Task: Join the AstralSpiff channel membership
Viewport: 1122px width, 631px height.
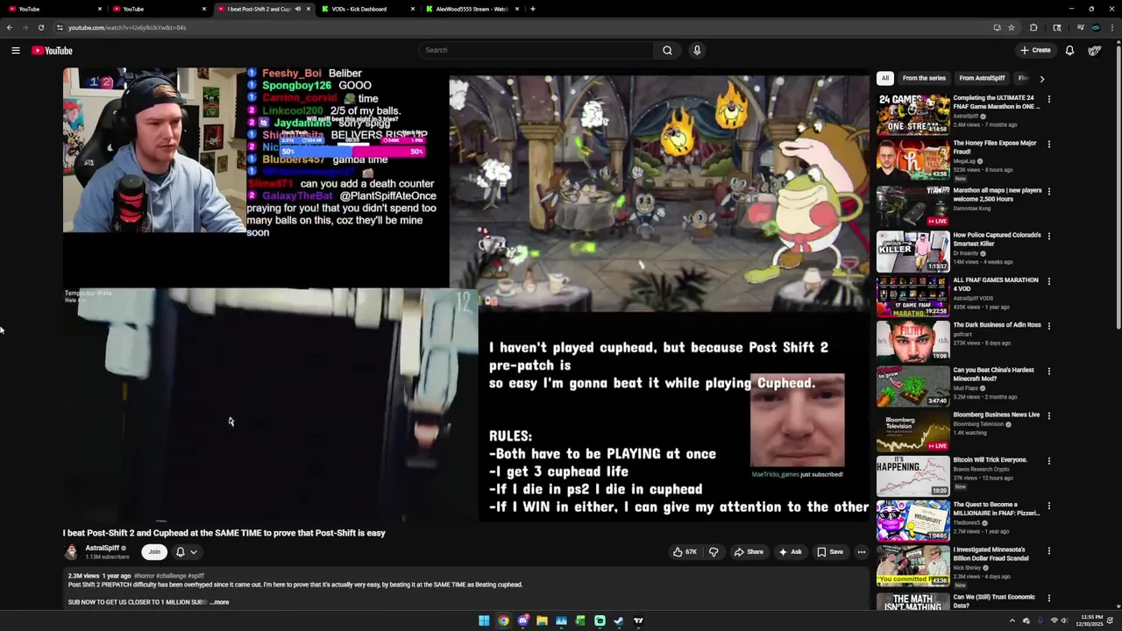Action: (x=154, y=552)
